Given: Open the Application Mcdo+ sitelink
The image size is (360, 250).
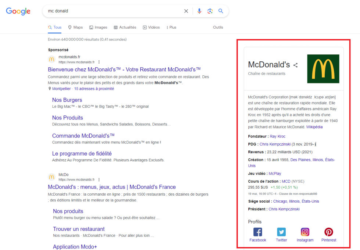Looking at the screenshot, I should point(75,247).
